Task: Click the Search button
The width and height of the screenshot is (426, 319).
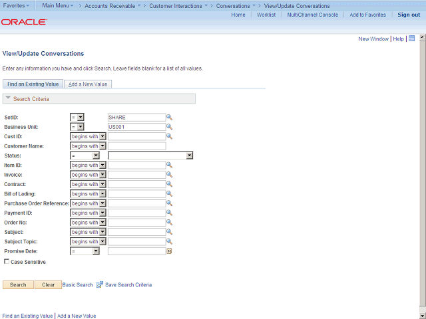Action: point(18,284)
